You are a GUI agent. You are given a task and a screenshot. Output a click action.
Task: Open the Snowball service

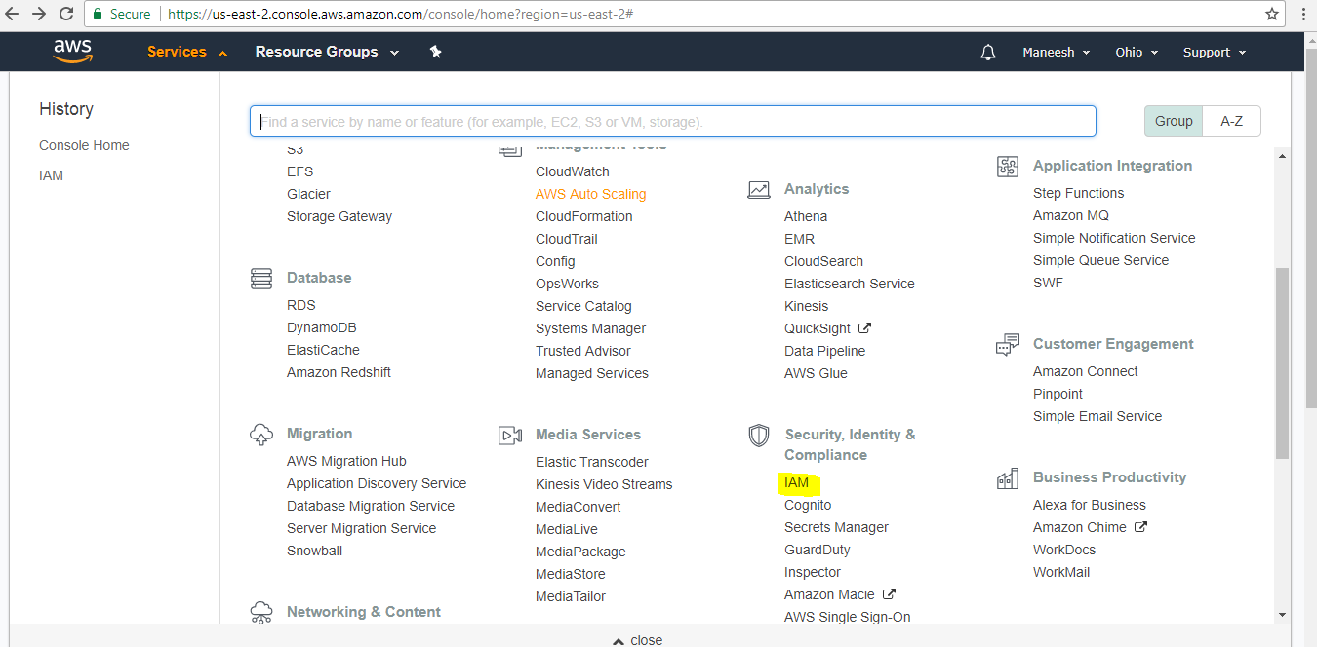pos(314,551)
